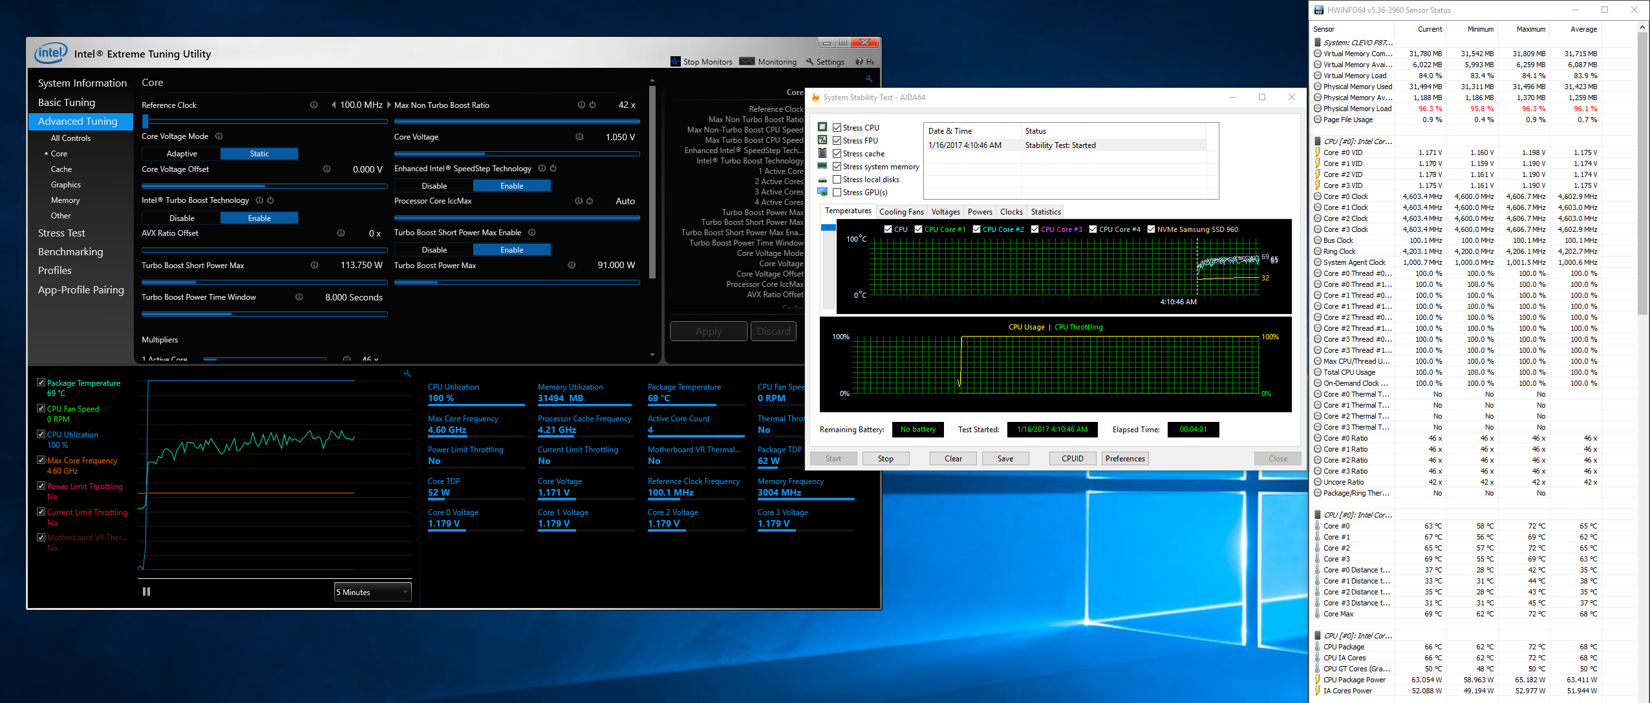Enable the Stress local disks checkbox
This screenshot has width=1650, height=703.
point(837,179)
